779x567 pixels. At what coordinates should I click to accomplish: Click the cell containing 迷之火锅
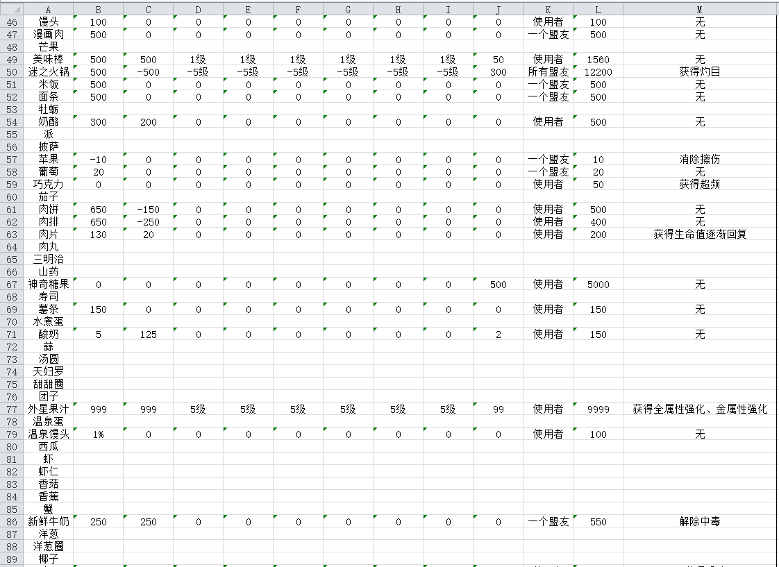48,72
